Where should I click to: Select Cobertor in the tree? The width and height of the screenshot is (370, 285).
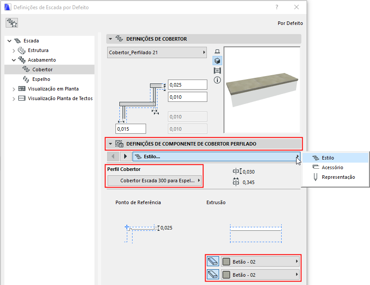tap(49, 70)
